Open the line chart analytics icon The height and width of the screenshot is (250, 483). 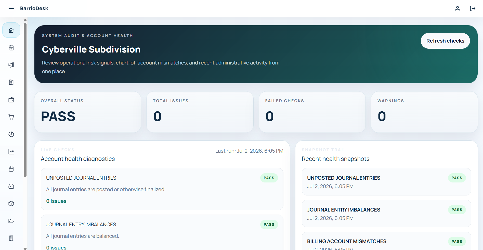click(x=11, y=152)
